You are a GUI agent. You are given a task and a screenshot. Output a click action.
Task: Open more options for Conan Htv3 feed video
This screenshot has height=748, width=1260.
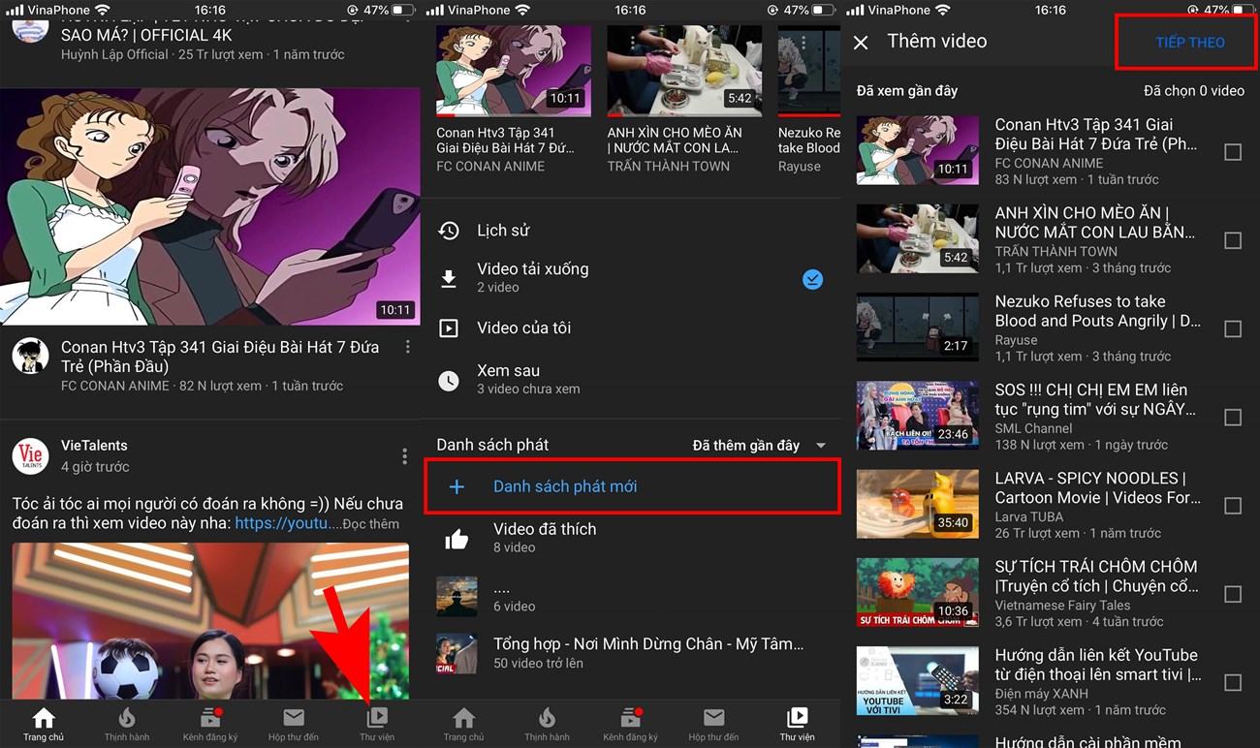coord(407,347)
